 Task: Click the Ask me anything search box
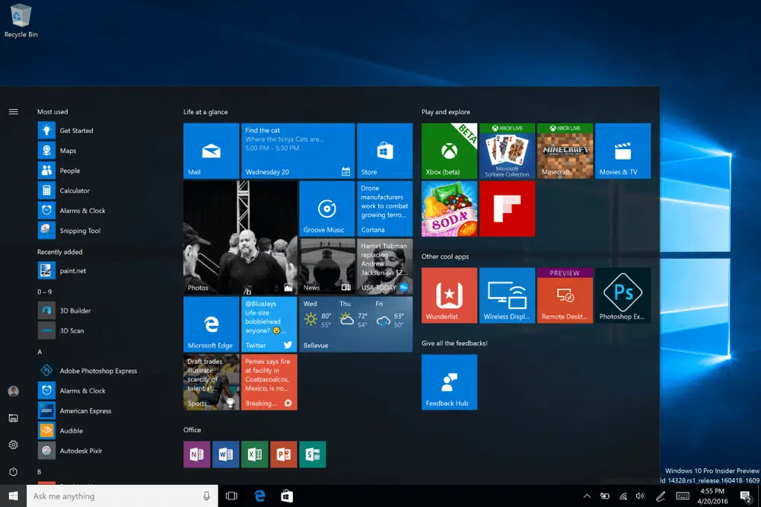coord(114,496)
